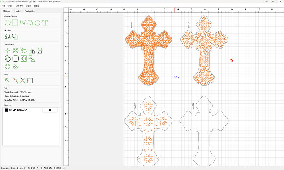Toggle the lock on DEFAULT layer
Image resolution: width=284 pixels, height=170 pixels.
coord(14,110)
